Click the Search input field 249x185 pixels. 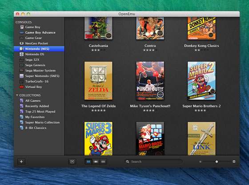153,161
